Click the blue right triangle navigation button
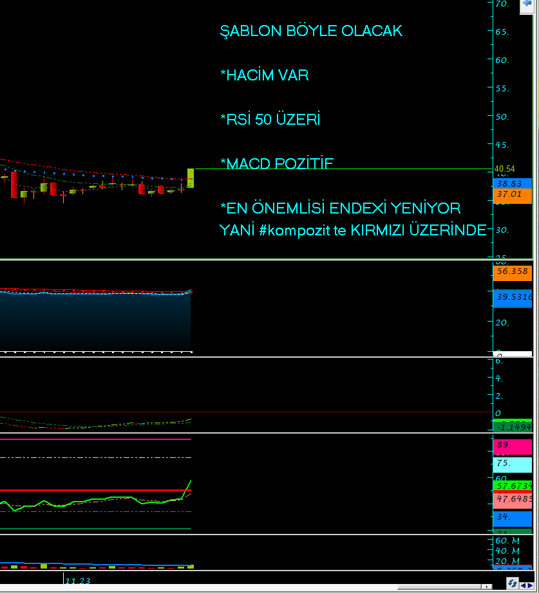The width and height of the screenshot is (539, 593). tap(530, 585)
